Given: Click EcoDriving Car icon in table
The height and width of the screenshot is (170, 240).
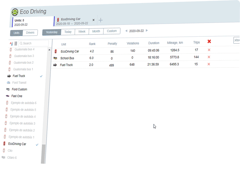Looking at the screenshot, I should (x=56, y=51).
